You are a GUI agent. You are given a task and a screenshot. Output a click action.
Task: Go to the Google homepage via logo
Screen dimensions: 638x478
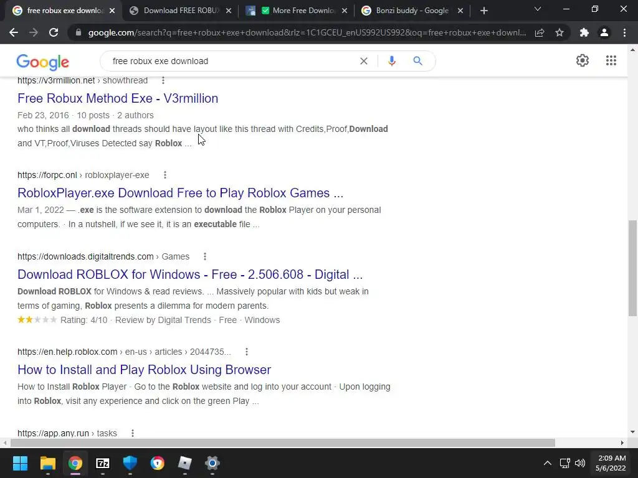point(43,62)
